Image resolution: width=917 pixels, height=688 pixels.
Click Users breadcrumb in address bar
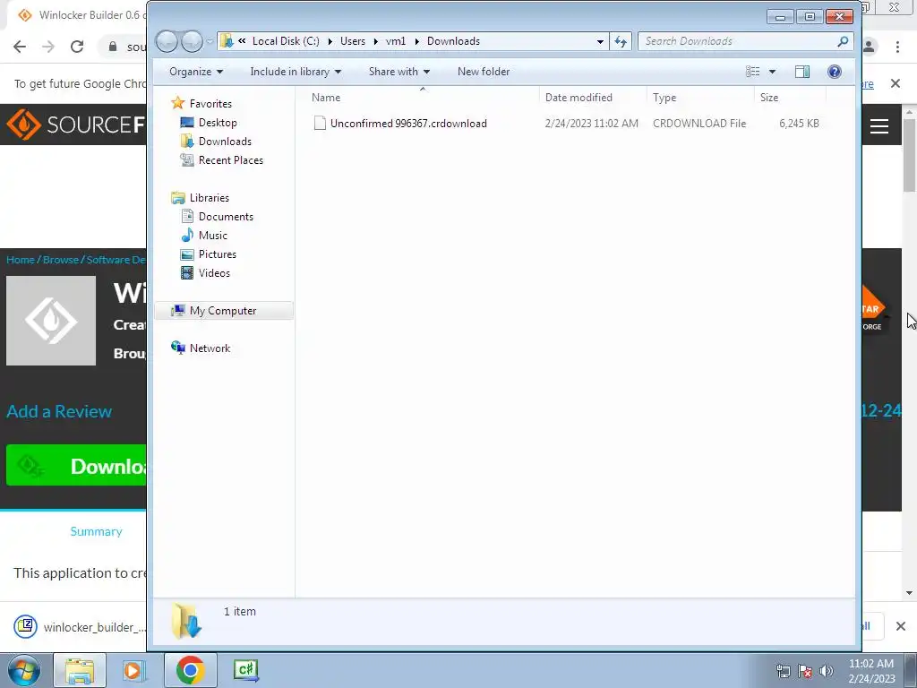[x=353, y=41]
